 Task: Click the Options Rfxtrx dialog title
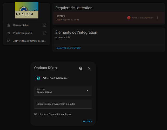coord(46,68)
